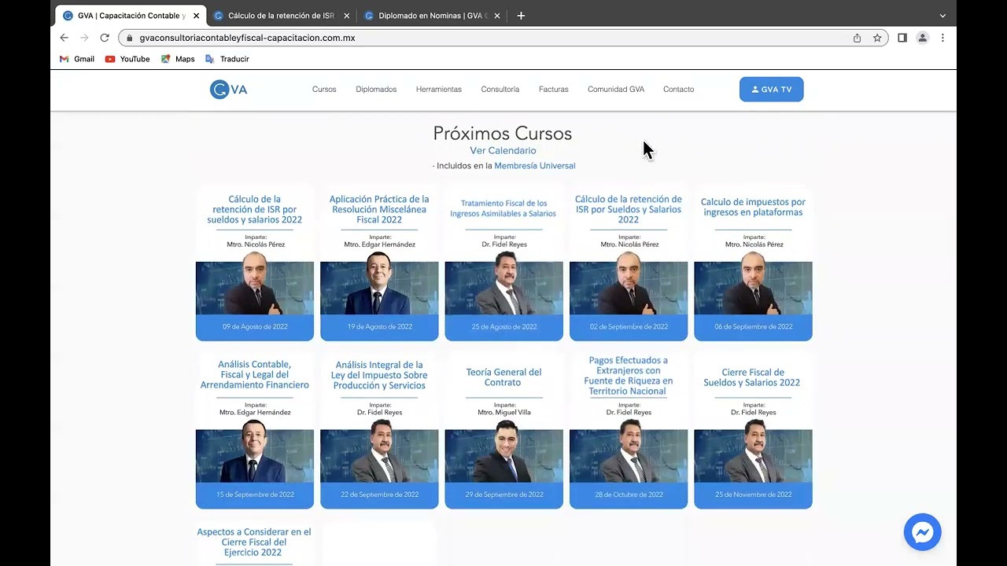Open the Ver Calendario link
The height and width of the screenshot is (566, 1007).
click(x=503, y=150)
